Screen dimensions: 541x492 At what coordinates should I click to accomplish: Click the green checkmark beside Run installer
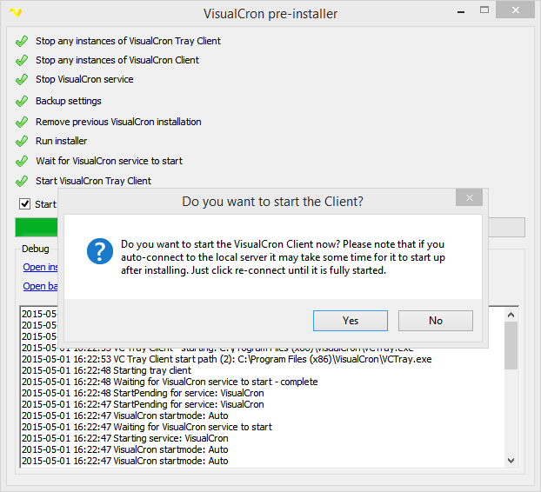coord(22,141)
